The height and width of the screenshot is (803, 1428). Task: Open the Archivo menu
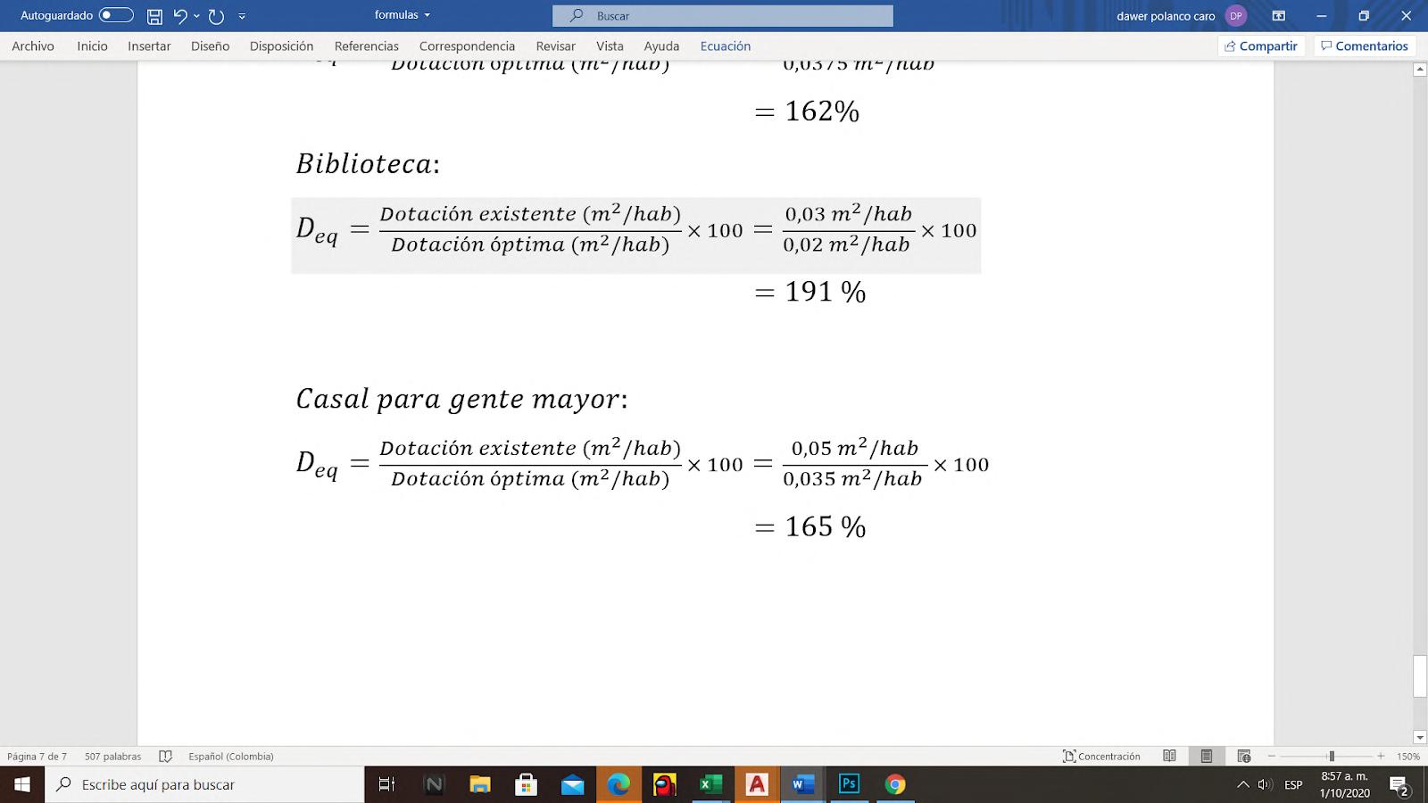tap(33, 46)
